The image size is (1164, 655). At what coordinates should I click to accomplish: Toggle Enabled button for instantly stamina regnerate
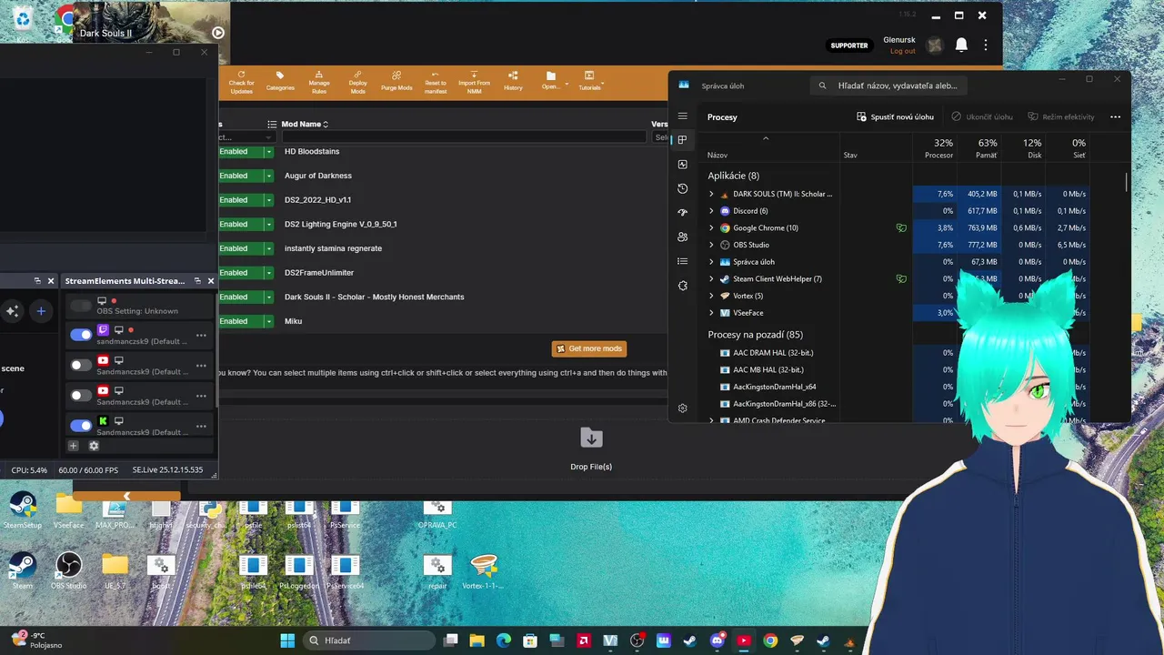pos(240,248)
